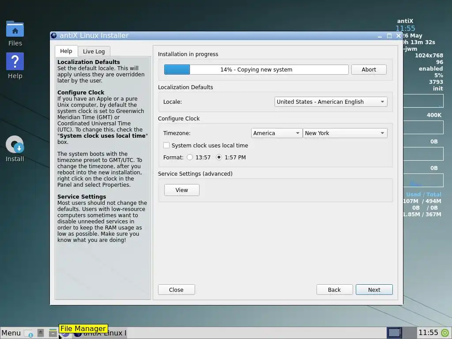Open the Files desktop icon

click(x=15, y=34)
